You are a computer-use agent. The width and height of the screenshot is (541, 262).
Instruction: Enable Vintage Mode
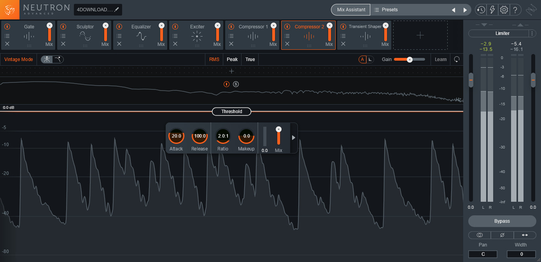19,59
